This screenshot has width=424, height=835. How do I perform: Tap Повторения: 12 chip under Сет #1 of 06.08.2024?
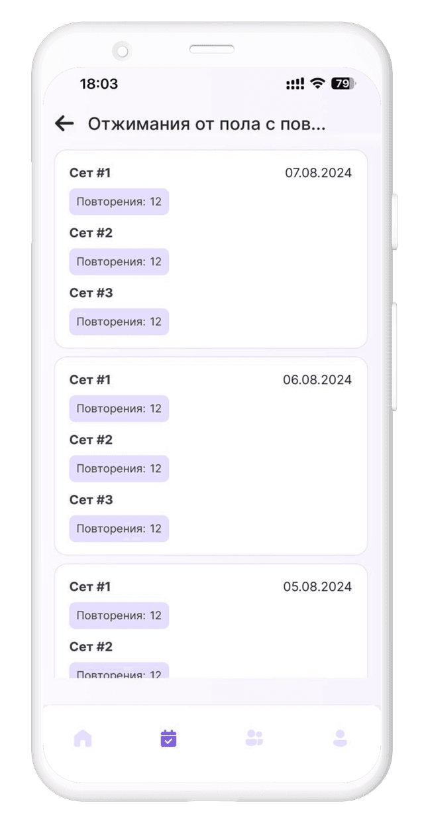[x=119, y=409]
